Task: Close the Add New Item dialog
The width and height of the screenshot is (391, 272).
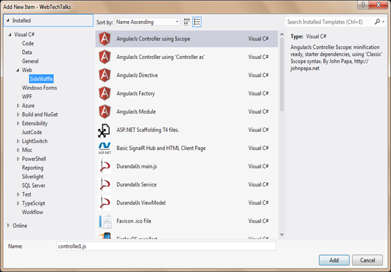Action: [x=378, y=4]
